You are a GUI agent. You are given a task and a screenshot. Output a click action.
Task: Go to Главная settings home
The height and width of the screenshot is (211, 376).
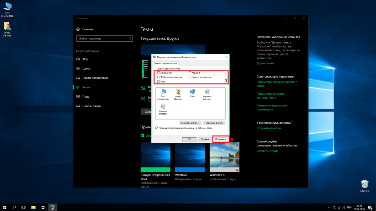(85, 29)
